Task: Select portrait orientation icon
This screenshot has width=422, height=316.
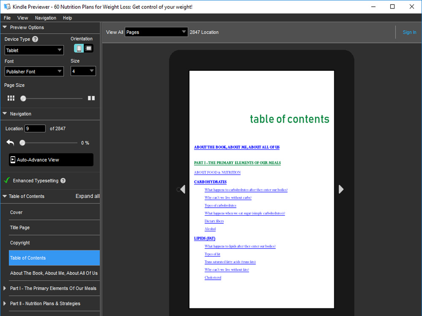Action: coord(79,48)
